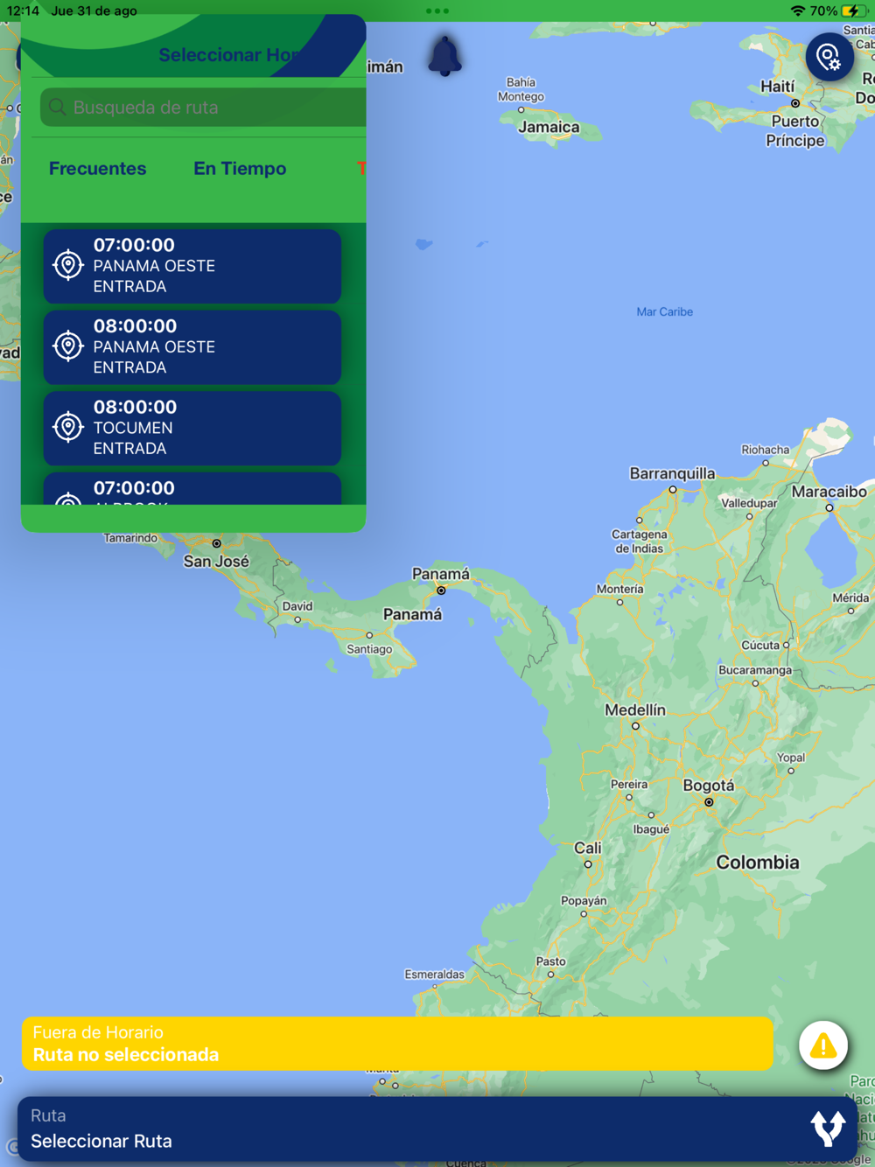Tap the Bogotá city label on map

coord(709,785)
